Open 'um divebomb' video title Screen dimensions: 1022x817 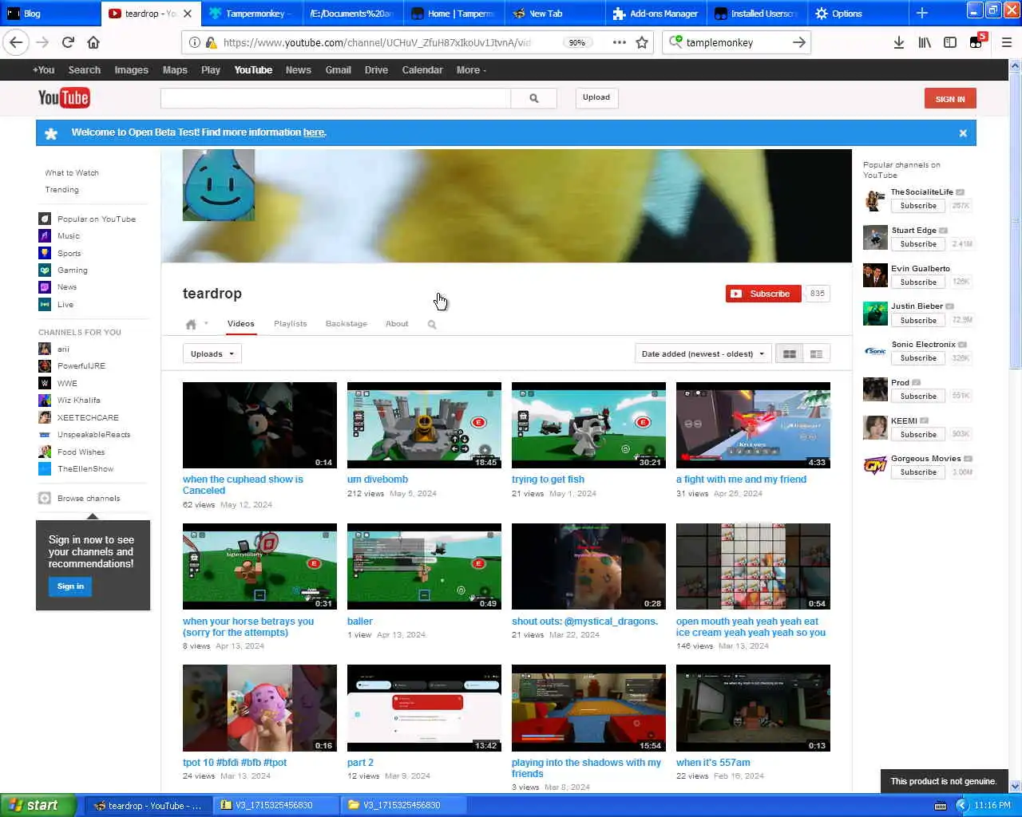[378, 480]
